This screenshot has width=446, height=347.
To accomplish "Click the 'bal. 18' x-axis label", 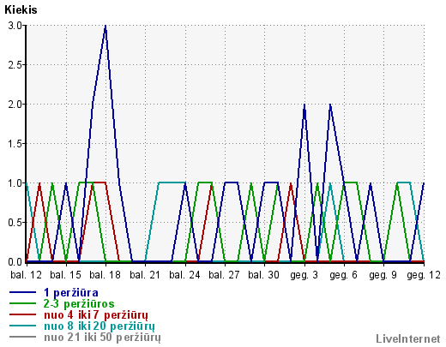I will [105, 275].
